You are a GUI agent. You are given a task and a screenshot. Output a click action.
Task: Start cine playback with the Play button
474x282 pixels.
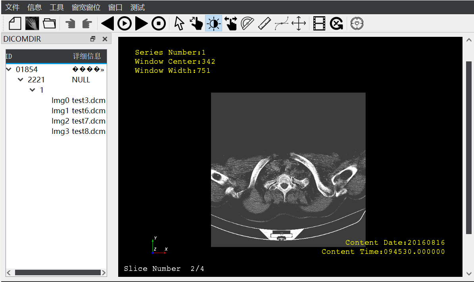point(124,23)
